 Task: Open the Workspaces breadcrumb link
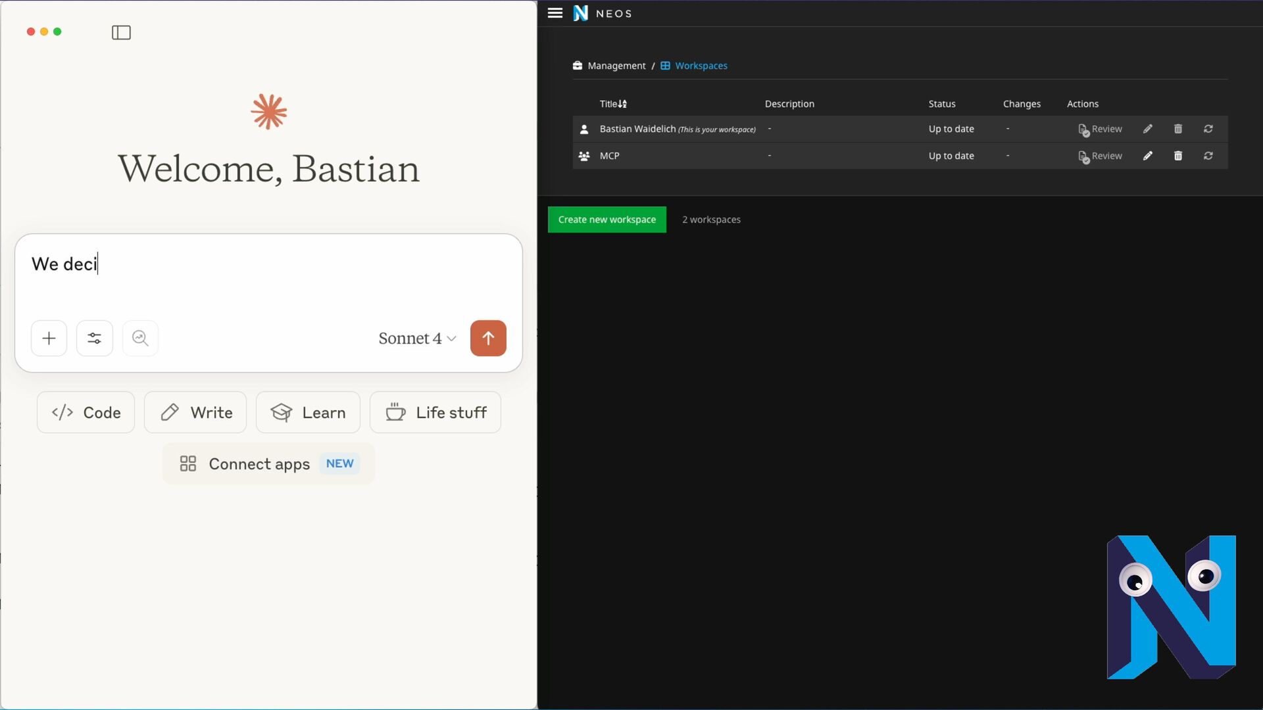(x=701, y=66)
